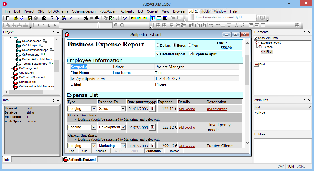Copy selection using the copy icon
314x171 pixels.
coord(58,18)
